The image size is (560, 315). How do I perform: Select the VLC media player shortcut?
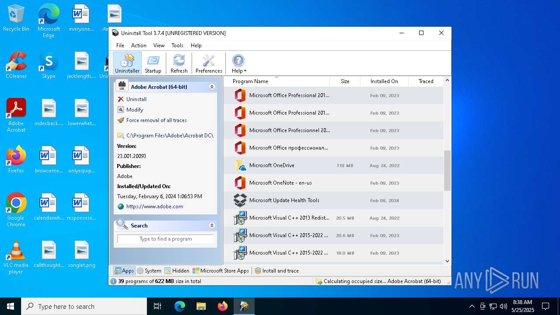16,257
